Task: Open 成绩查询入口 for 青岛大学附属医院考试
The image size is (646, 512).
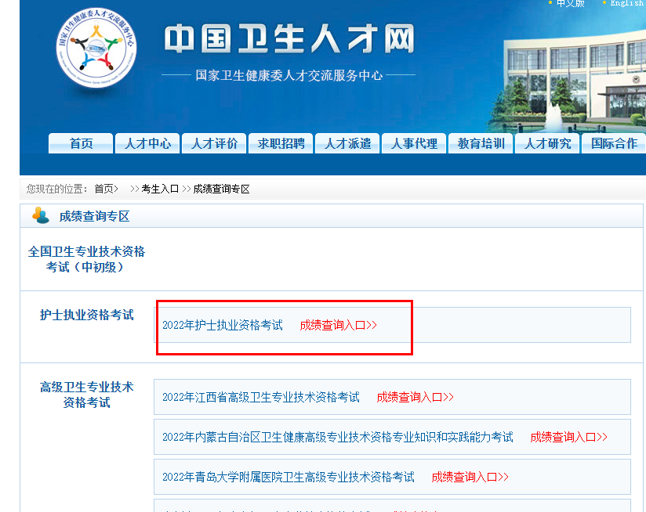Action: (x=470, y=477)
